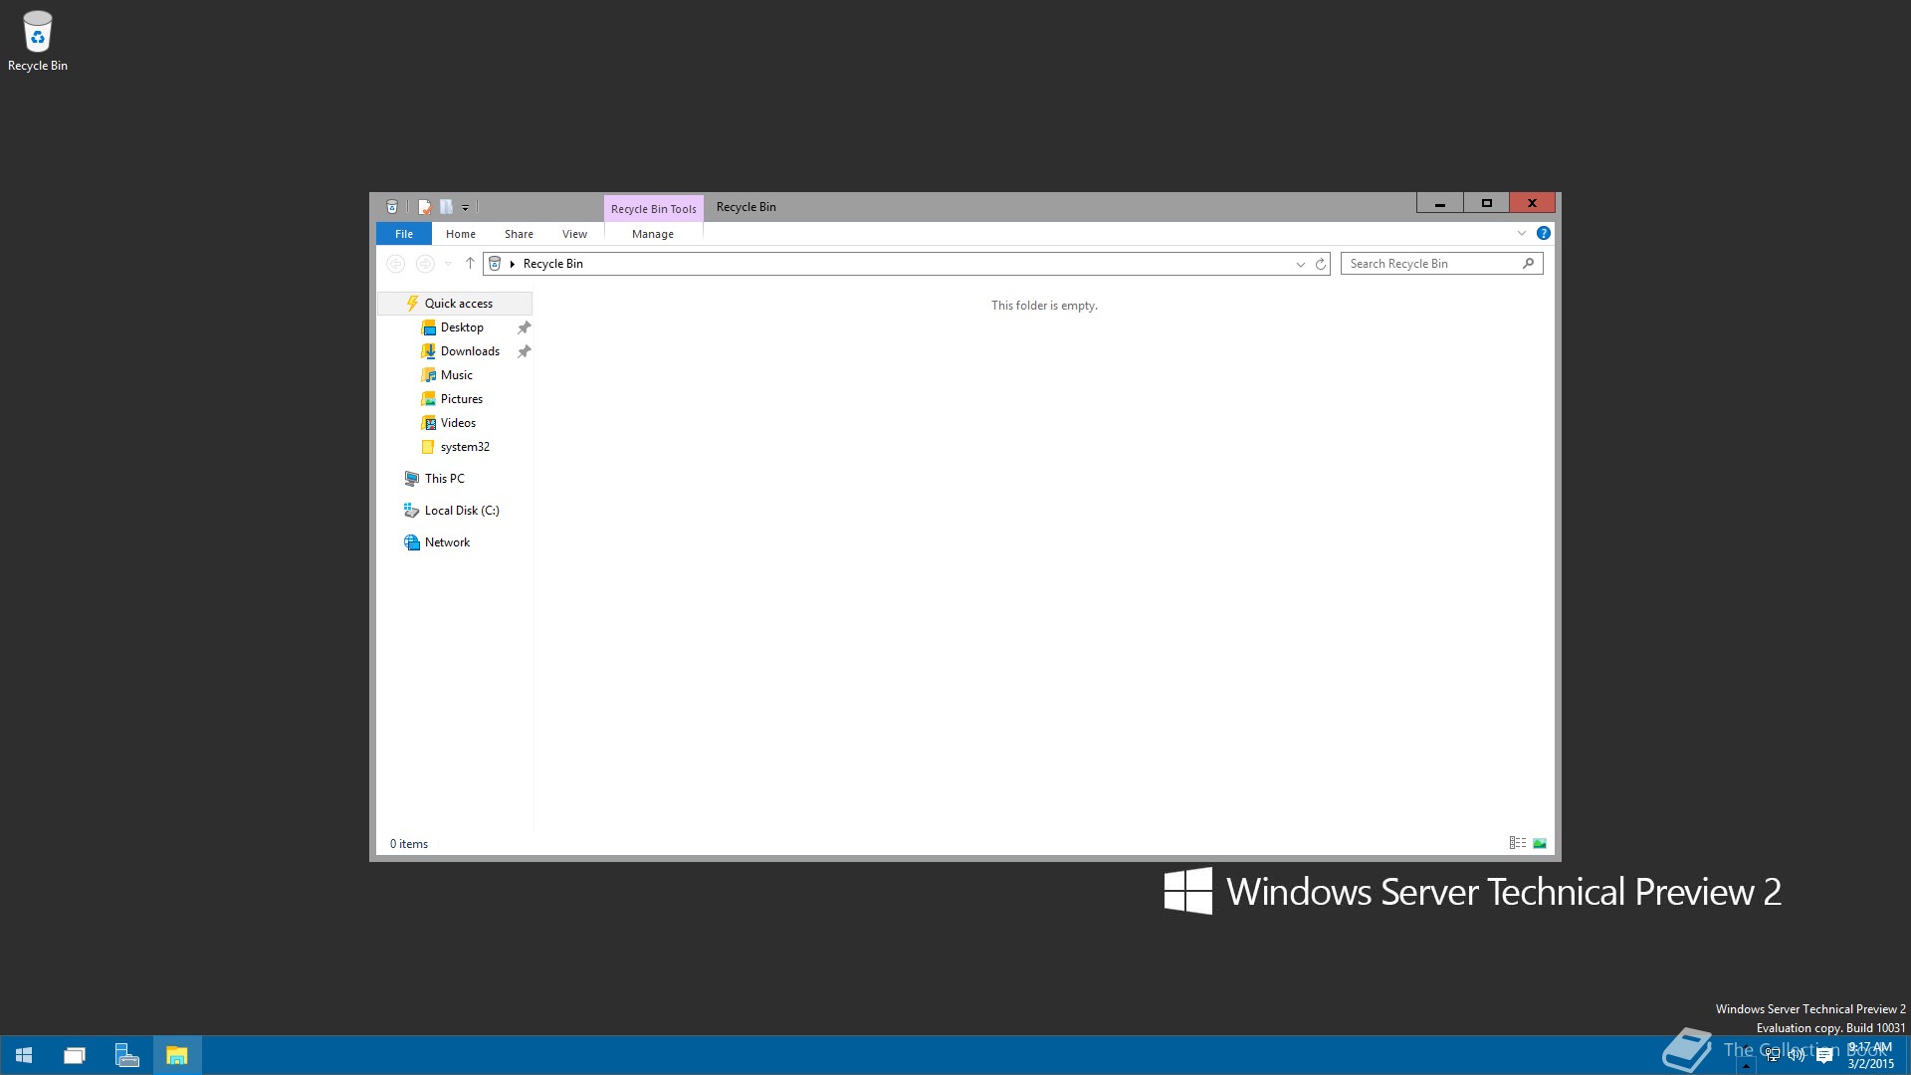
Task: Click the pin icon next to Downloads
Action: pos(524,351)
